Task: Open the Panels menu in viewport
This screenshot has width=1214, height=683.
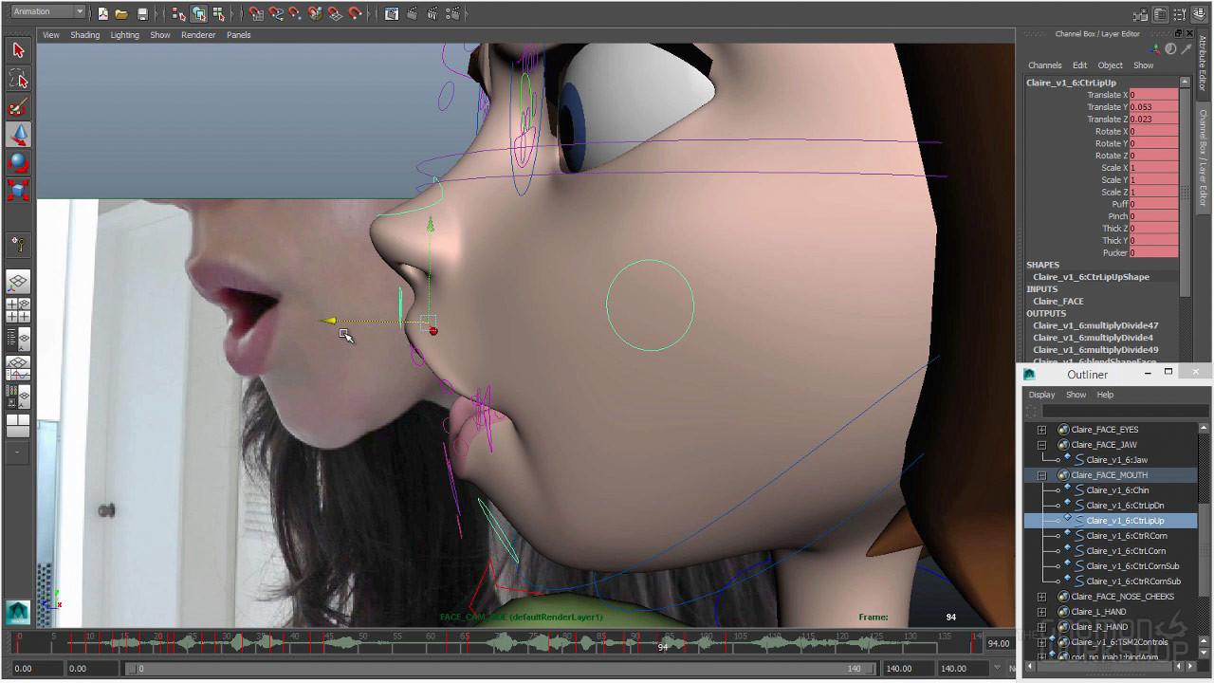Action: [238, 35]
